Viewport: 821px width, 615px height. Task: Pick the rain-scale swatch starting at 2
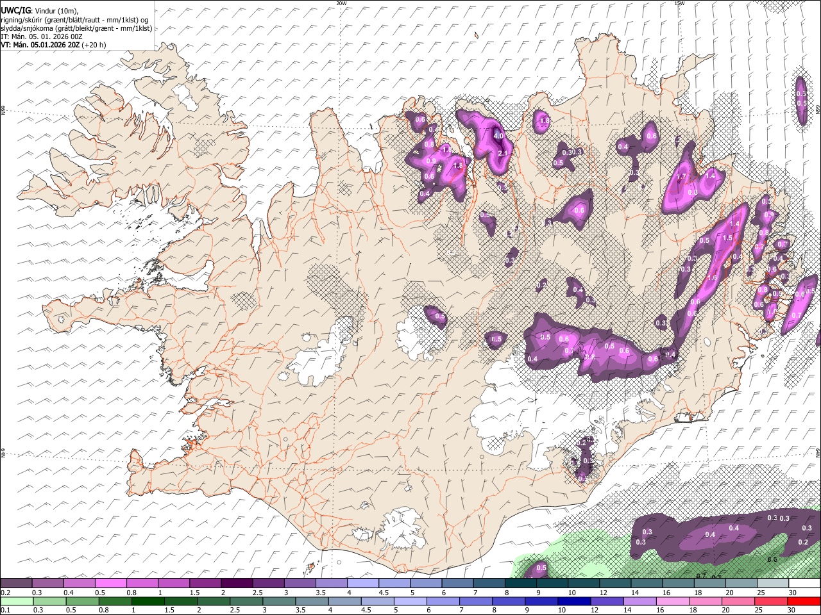[214, 602]
